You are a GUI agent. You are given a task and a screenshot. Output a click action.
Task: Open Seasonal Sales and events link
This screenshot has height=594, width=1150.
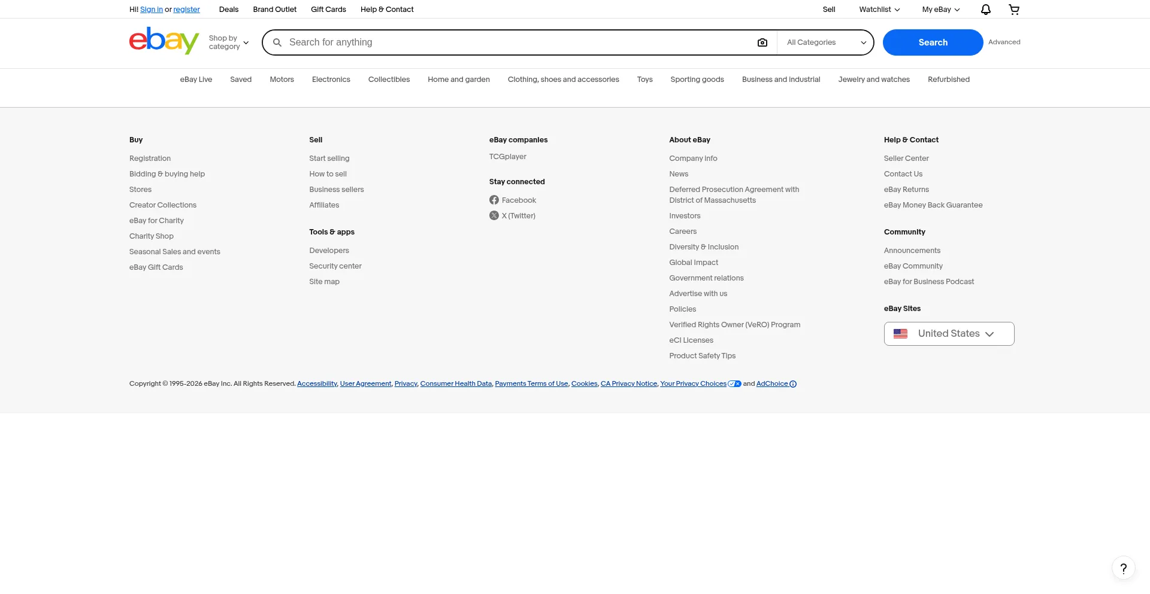(175, 252)
